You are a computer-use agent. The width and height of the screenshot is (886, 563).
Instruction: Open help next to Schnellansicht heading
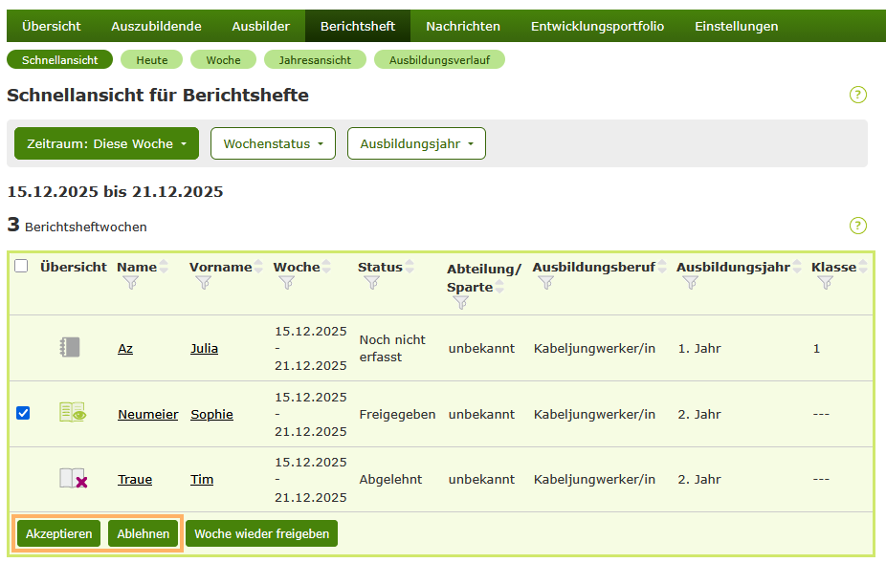pyautogui.click(x=858, y=95)
